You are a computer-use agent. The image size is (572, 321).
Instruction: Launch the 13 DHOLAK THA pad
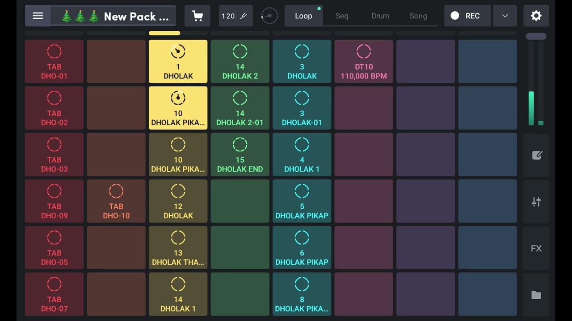click(178, 247)
